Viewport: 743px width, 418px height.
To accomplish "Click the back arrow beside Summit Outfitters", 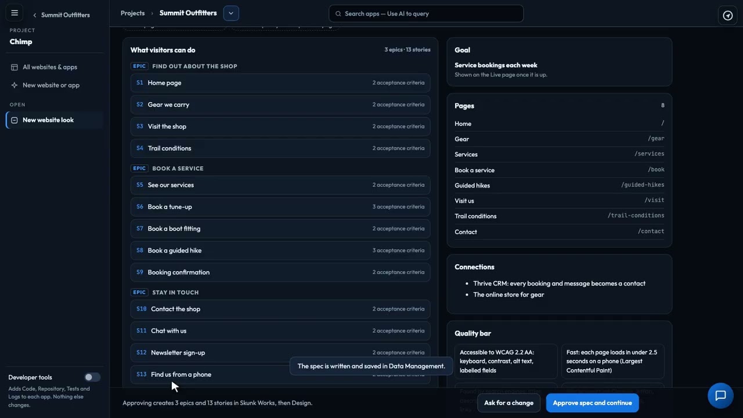I will point(35,15).
